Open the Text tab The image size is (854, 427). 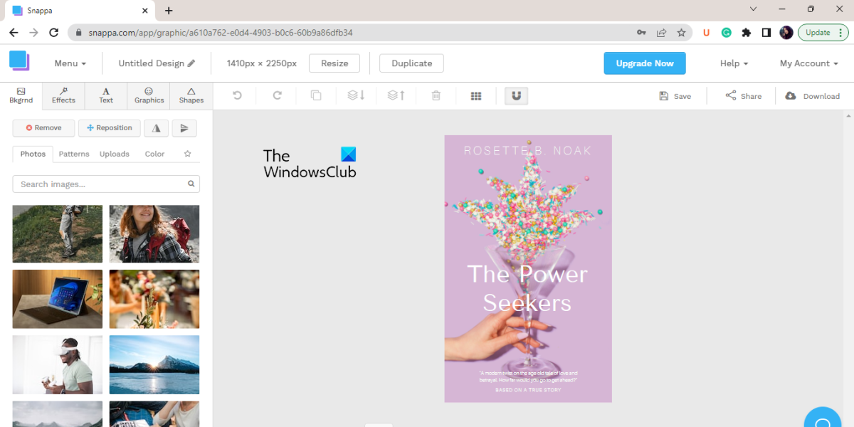click(106, 95)
